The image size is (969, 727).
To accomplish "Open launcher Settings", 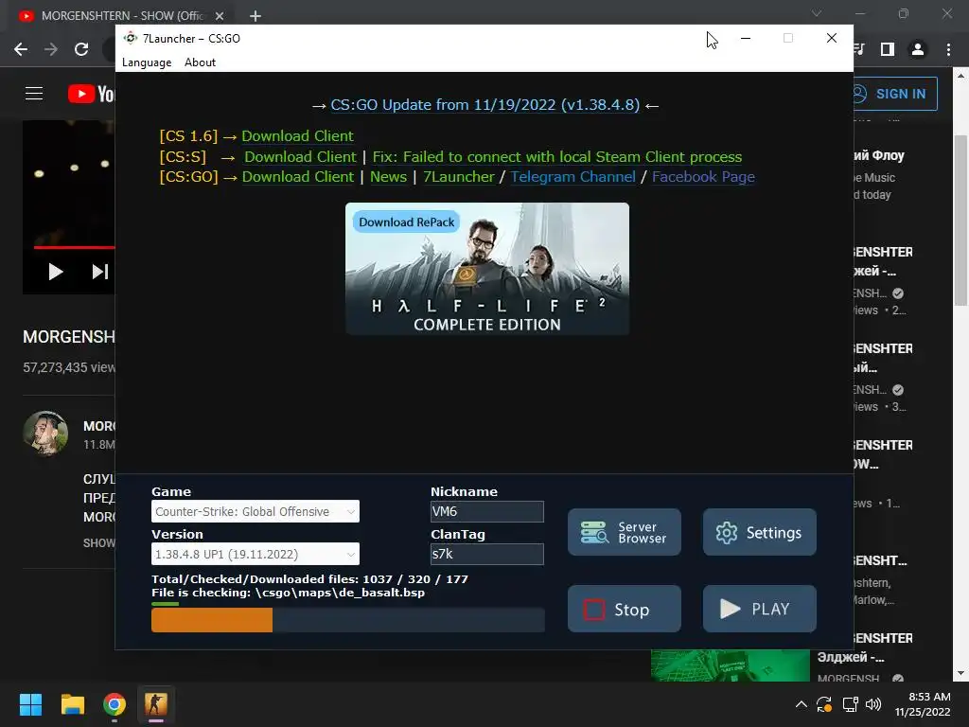I will (760, 532).
